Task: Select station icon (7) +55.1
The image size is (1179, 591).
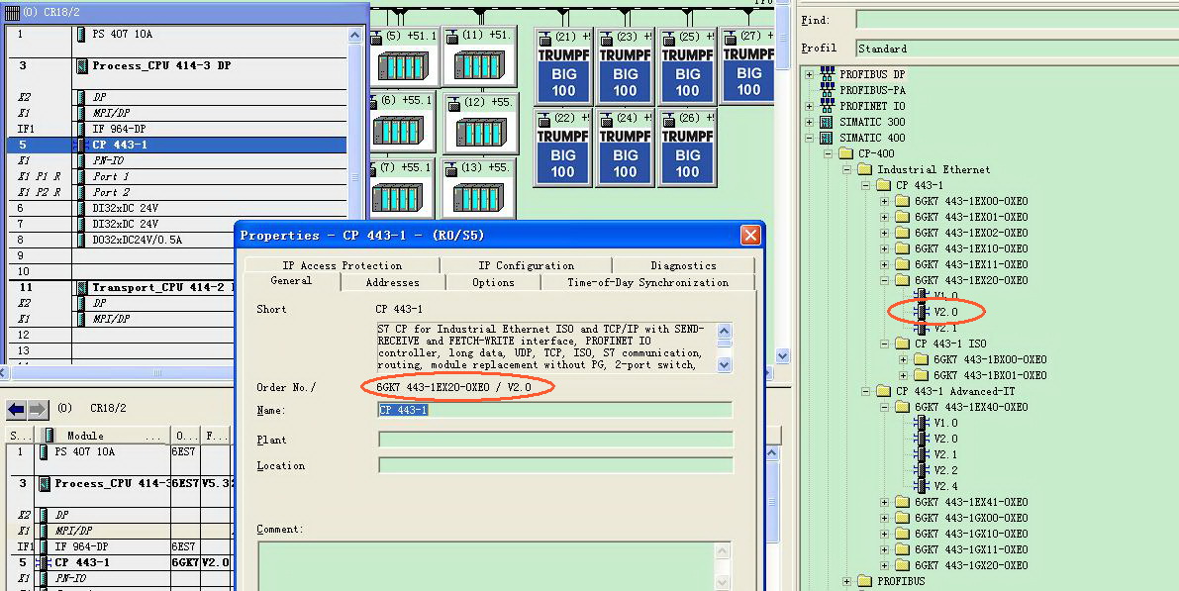Action: 403,188
